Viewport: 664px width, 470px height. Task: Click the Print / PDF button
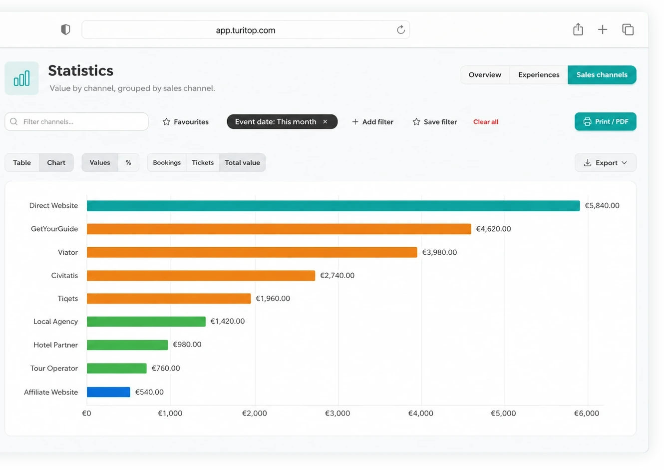tap(605, 122)
